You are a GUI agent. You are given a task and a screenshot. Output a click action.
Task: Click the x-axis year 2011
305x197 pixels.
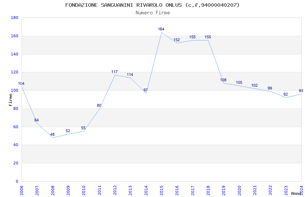[99, 190]
